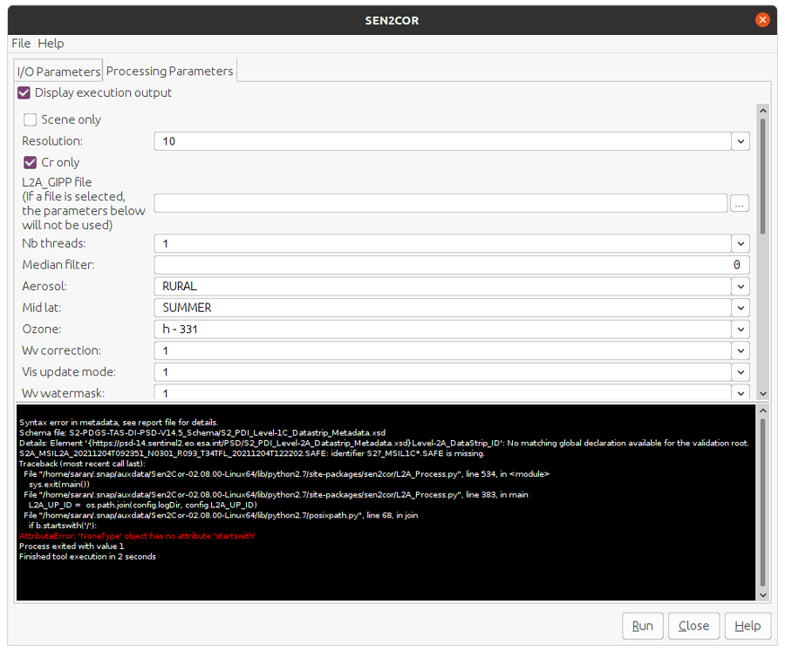This screenshot has width=785, height=652.
Task: Open the L2A_GIPP file browser with the ellipsis button
Action: point(739,203)
